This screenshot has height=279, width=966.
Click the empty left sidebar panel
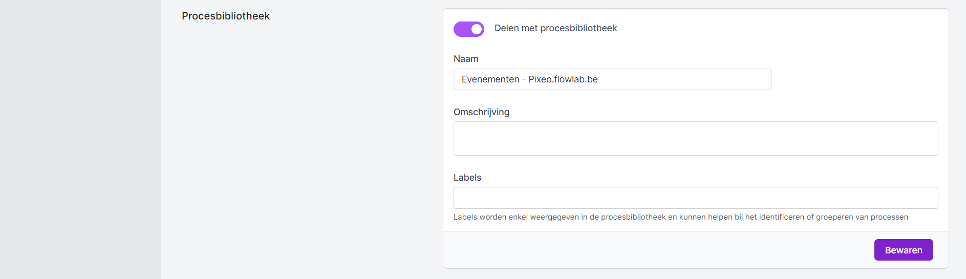80,139
